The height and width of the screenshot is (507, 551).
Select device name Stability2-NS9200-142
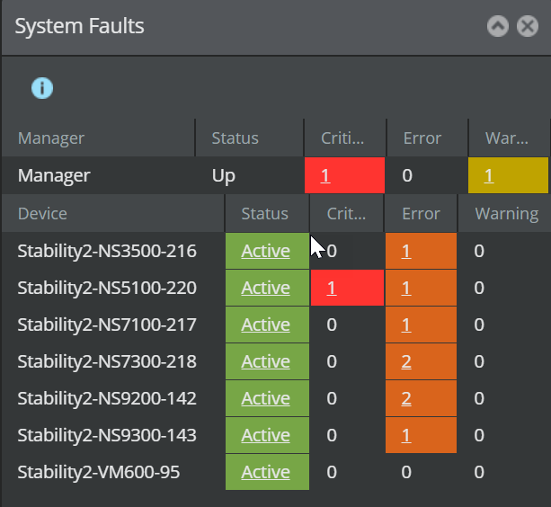[107, 398]
